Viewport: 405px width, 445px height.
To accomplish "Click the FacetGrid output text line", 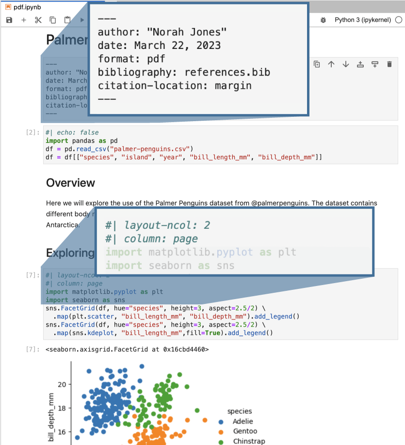I will coord(127,350).
